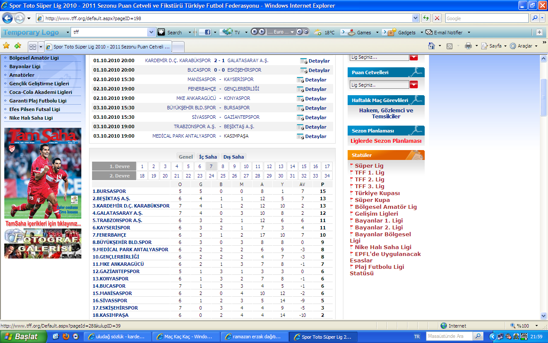The image size is (548, 343).
Task: Expand the Quick Tabs list dropdown arrow
Action: point(41,46)
